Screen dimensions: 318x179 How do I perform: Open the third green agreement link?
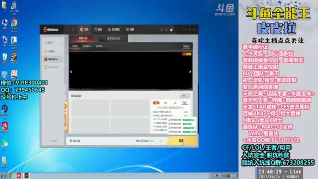pyautogui.click(x=188, y=128)
